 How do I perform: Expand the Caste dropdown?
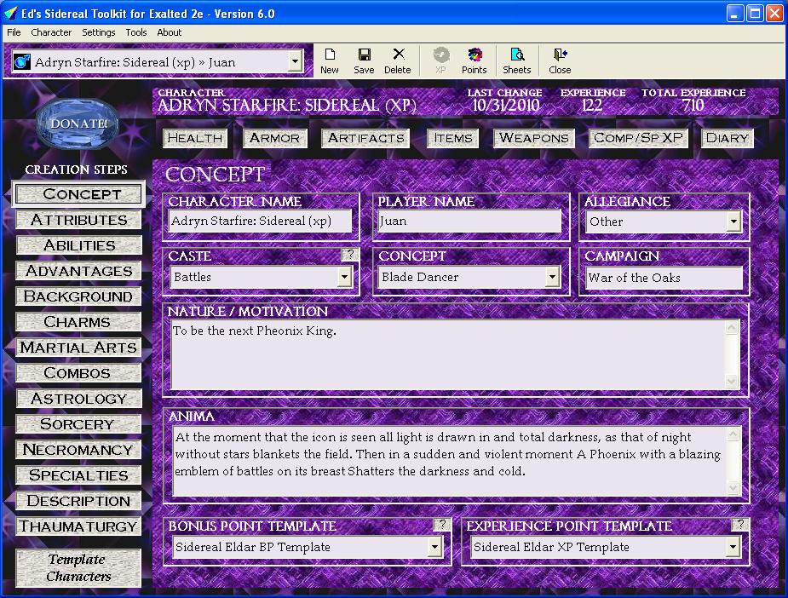pos(344,276)
